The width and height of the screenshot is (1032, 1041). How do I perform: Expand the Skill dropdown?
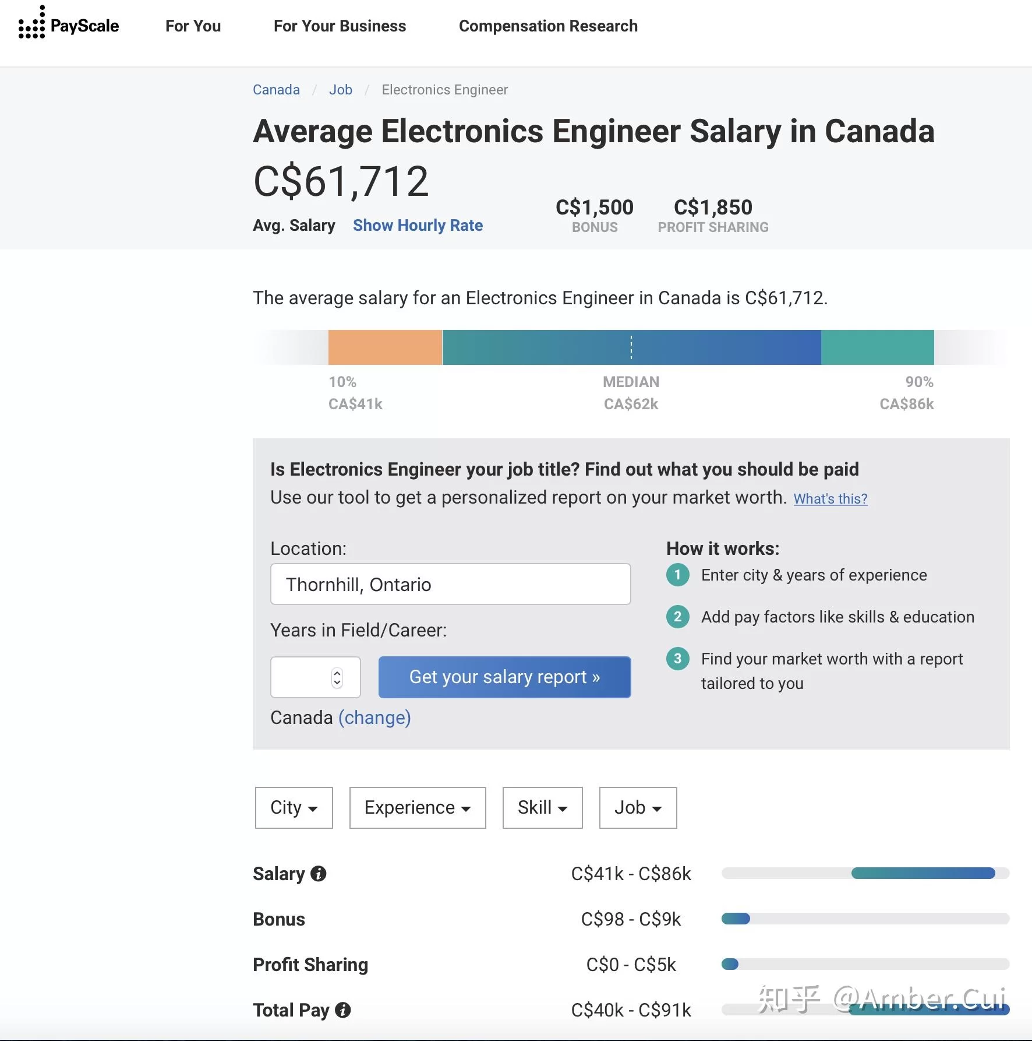542,808
